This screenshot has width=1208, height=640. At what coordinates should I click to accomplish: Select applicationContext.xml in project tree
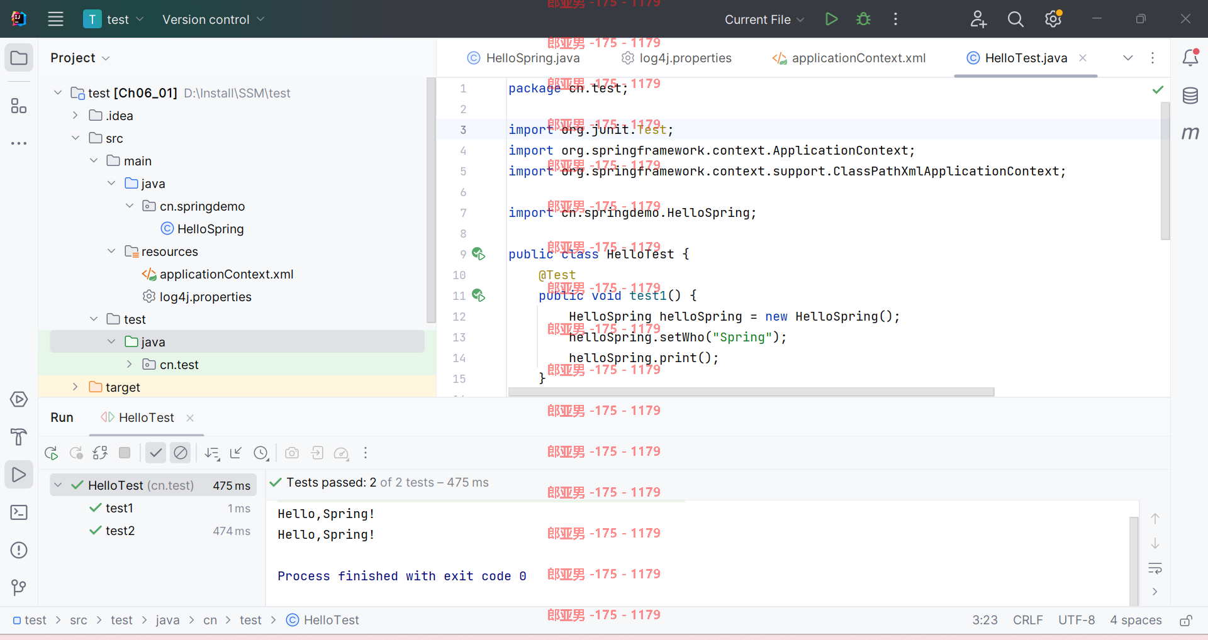pyautogui.click(x=218, y=274)
